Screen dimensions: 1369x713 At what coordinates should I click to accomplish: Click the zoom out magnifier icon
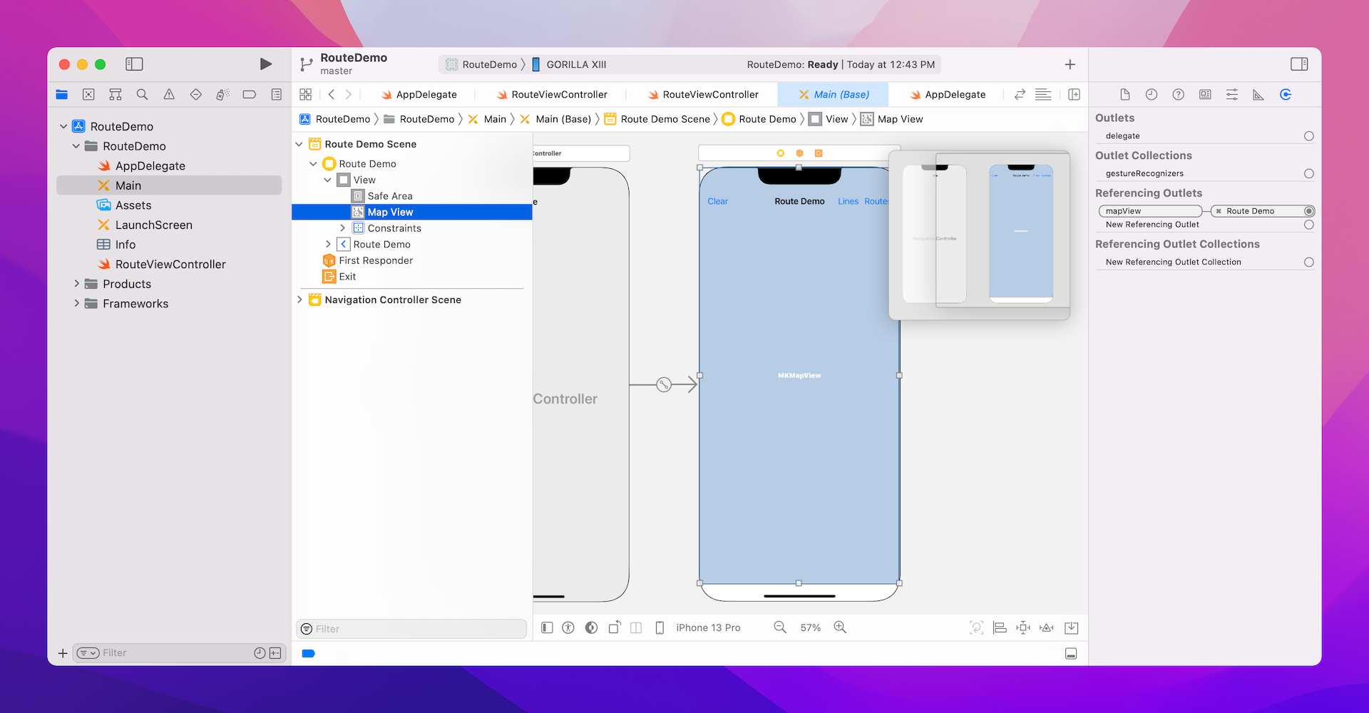[x=780, y=627]
